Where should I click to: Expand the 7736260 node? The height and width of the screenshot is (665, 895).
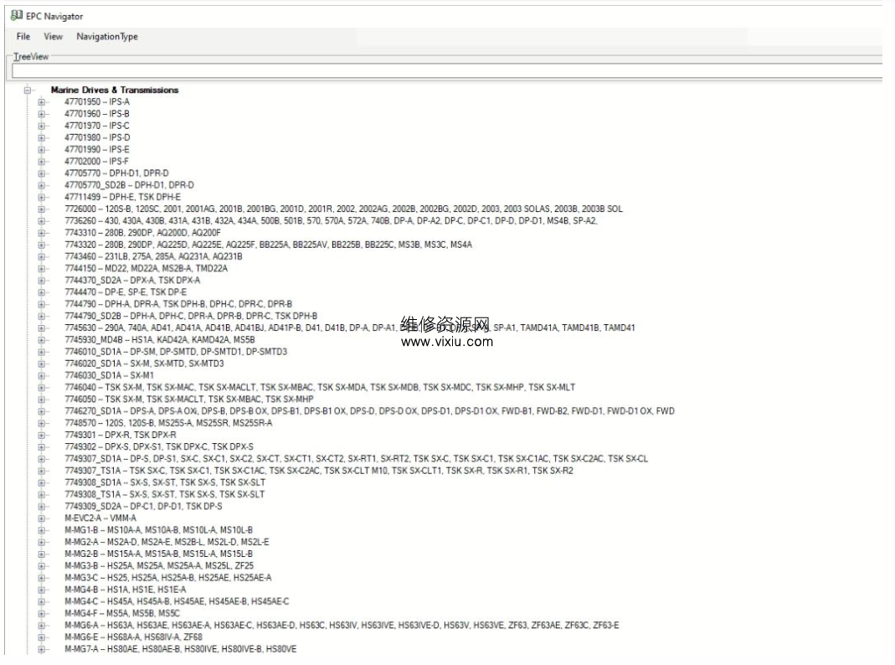point(41,221)
